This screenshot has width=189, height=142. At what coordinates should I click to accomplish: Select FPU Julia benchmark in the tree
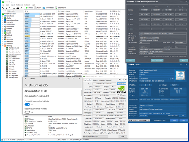pos(10,69)
